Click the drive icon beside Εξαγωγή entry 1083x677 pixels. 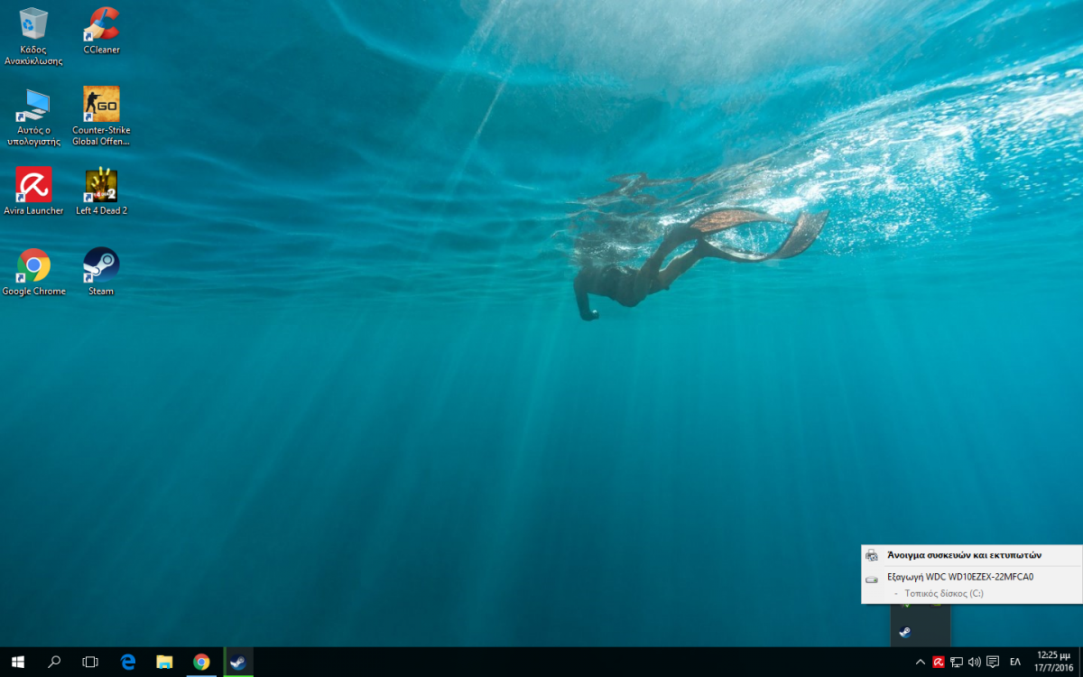(x=871, y=579)
